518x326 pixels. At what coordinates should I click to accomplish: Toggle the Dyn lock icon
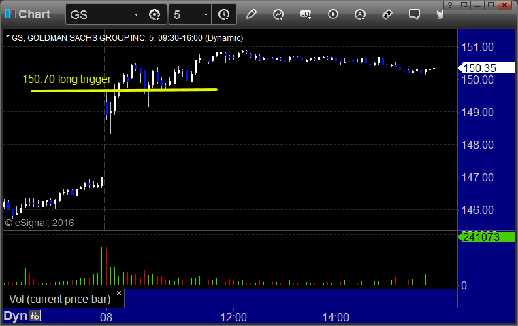tap(35, 316)
